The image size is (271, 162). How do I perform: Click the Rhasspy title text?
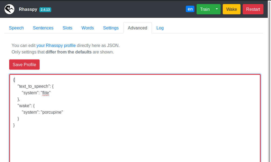coord(28,9)
